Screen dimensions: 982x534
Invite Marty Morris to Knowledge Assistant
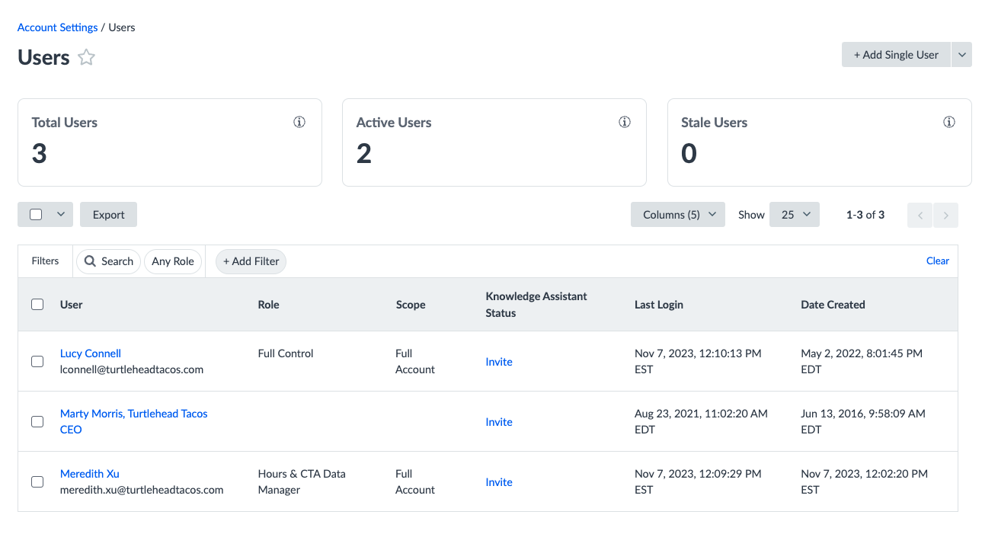(x=499, y=422)
